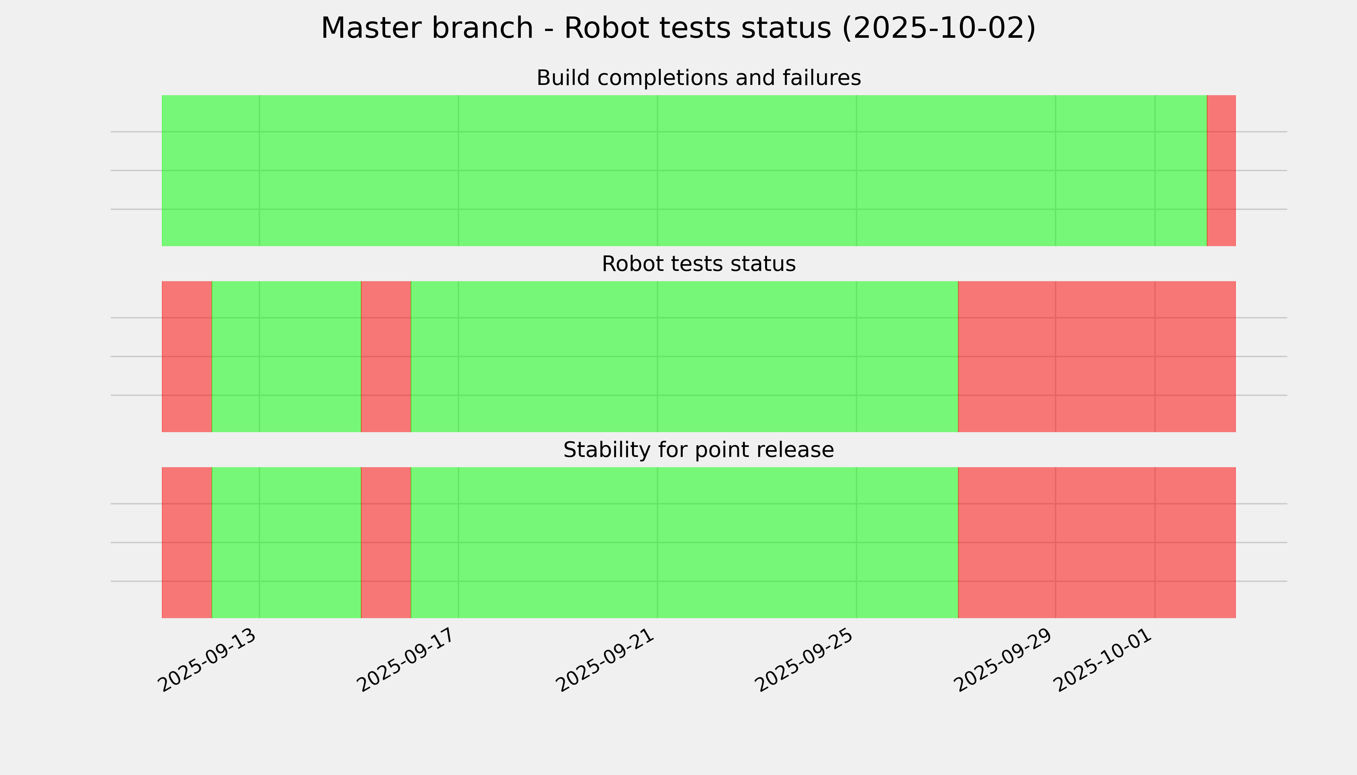Click the red failure segment in Build completions

click(x=1221, y=170)
